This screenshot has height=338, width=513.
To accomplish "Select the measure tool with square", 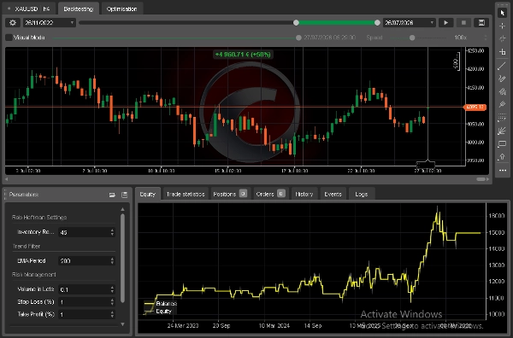I will [502, 52].
